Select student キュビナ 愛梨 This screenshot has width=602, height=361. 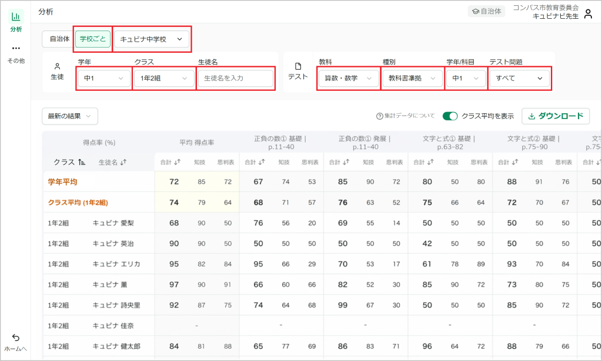point(113,223)
